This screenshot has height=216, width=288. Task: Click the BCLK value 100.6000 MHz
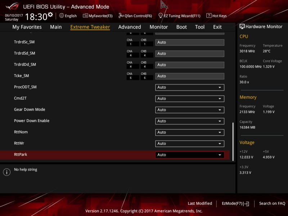(250, 67)
